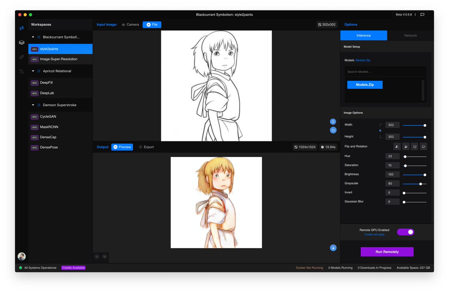Click the Invert value field
This screenshot has height=292, width=449.
click(x=393, y=193)
